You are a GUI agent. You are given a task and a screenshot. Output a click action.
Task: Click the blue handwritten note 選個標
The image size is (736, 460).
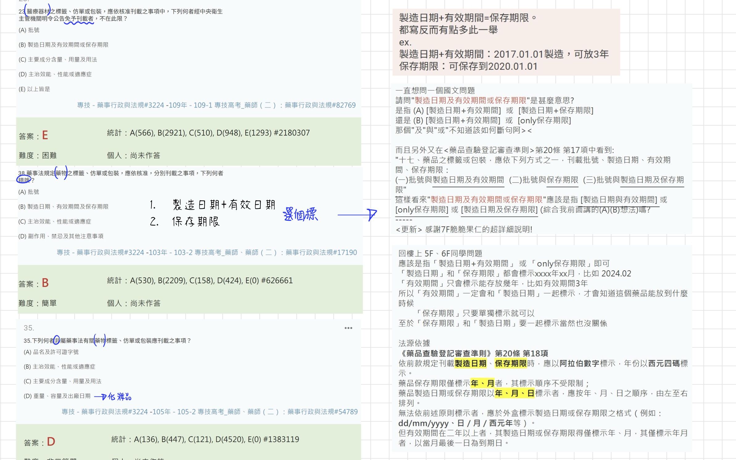click(300, 214)
